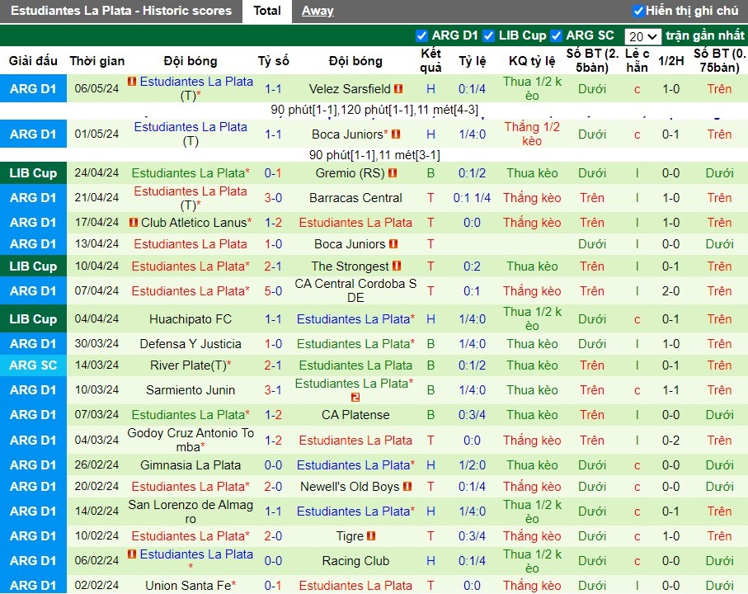Image resolution: width=748 pixels, height=594 pixels.
Task: Open the 20 recent matches dropdown
Action: 642,36
